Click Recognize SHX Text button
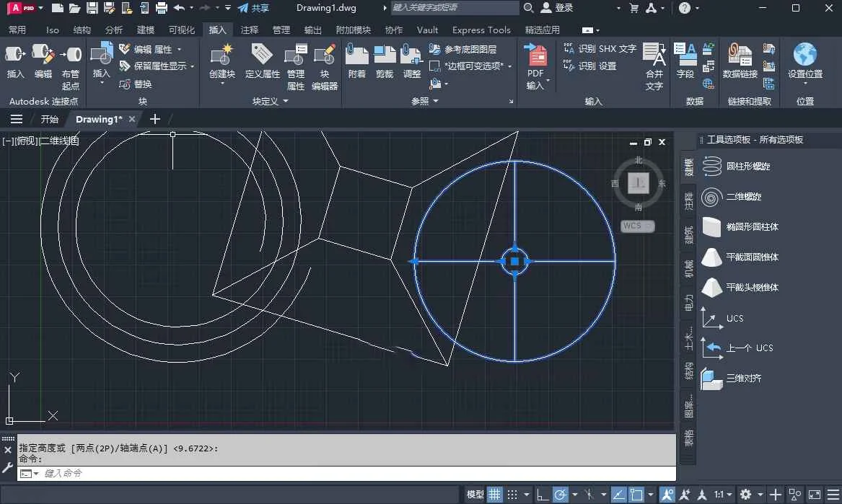Screen dimensions: 842x504 (x=600, y=49)
